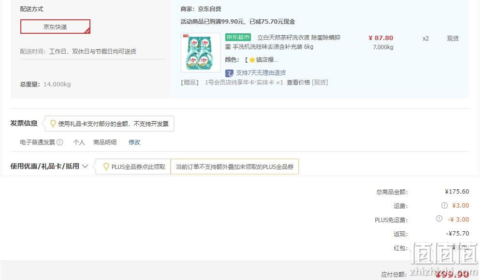Click the item weight 7.000kg

(383, 47)
